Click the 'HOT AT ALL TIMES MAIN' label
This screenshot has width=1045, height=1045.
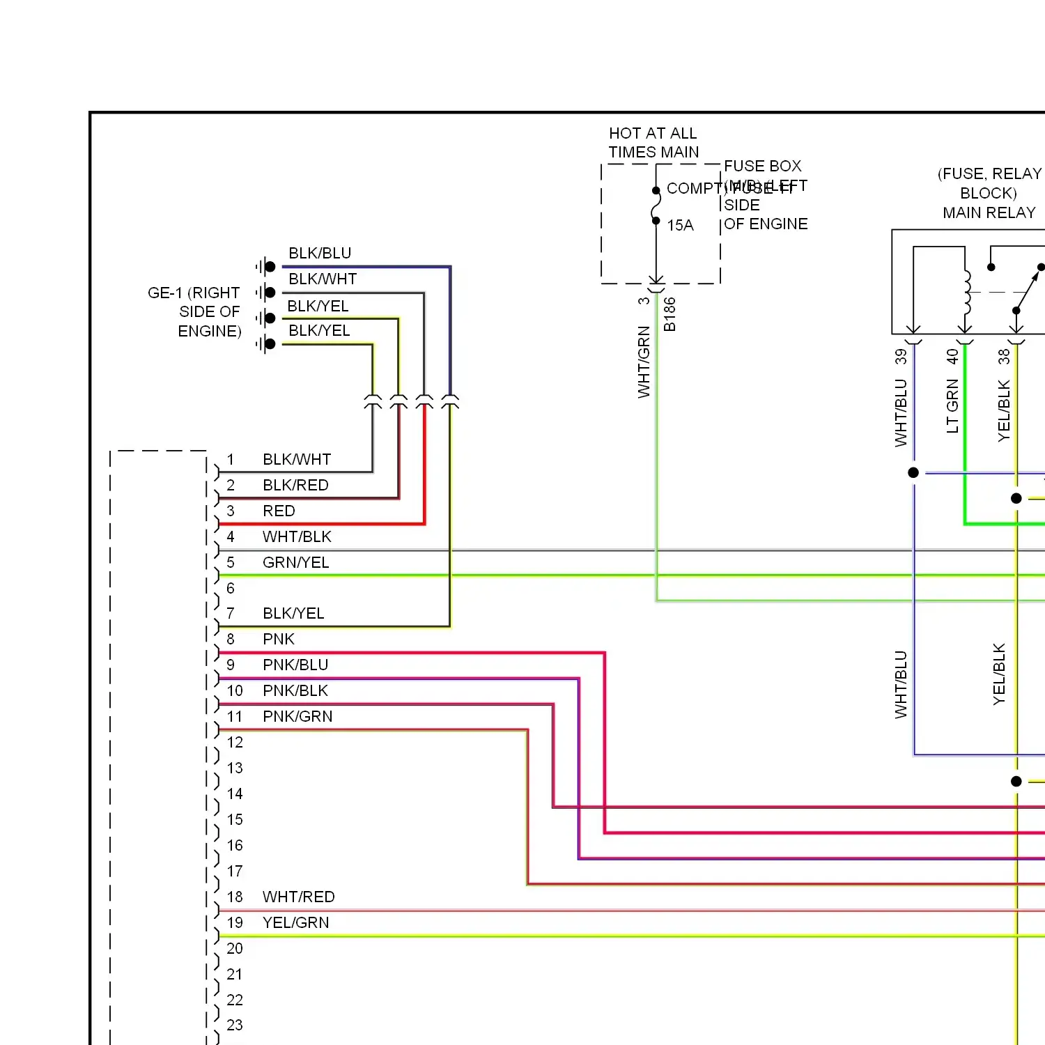point(653,143)
